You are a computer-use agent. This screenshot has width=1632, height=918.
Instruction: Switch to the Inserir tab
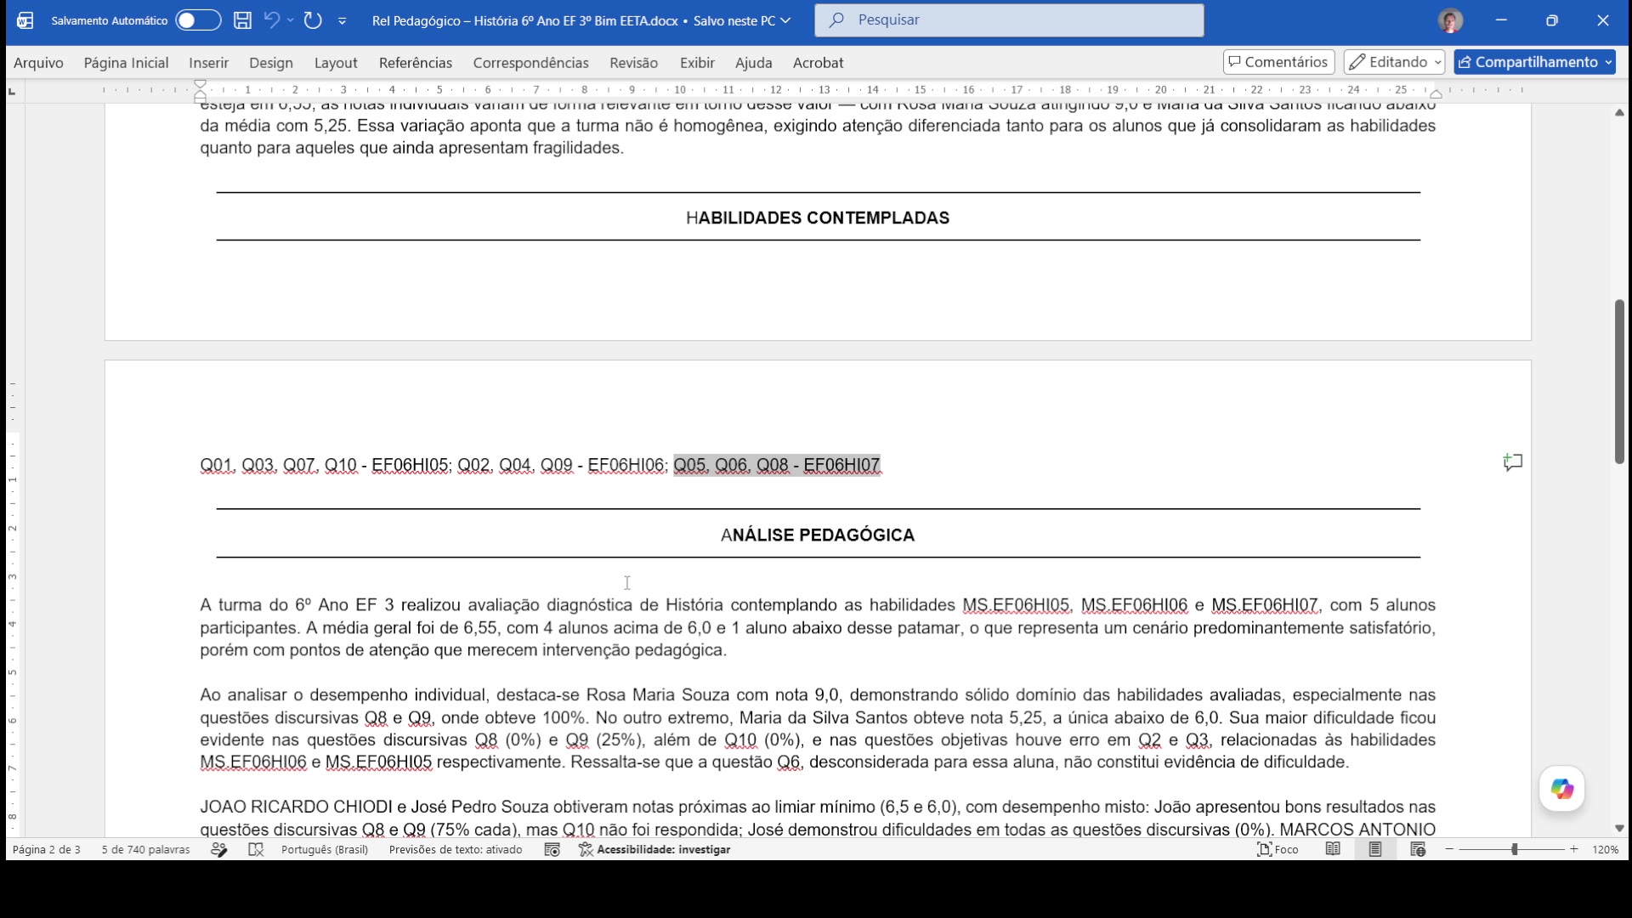pyautogui.click(x=208, y=63)
